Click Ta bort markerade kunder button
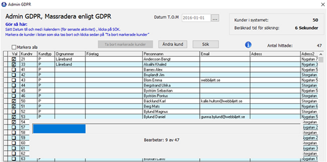The width and height of the screenshot is (327, 162). [x=125, y=44]
